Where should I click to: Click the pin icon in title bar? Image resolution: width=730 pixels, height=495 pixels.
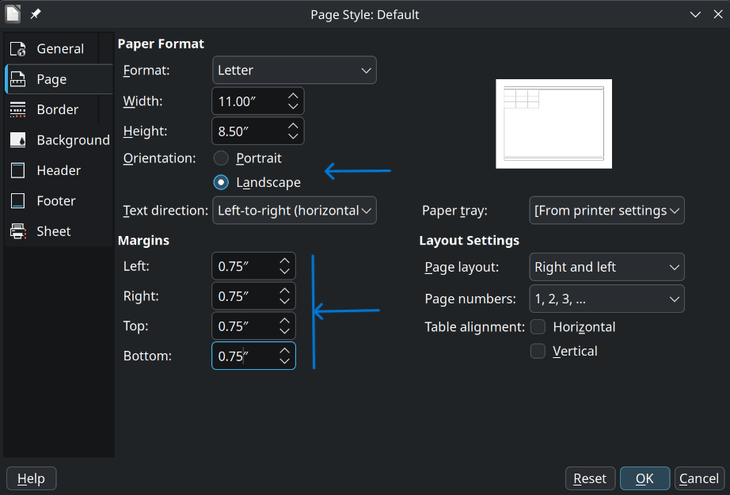click(36, 14)
